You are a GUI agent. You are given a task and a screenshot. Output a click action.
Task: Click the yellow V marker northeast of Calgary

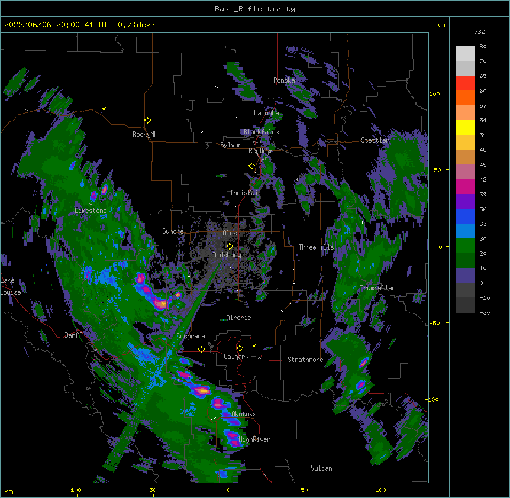[x=254, y=345]
